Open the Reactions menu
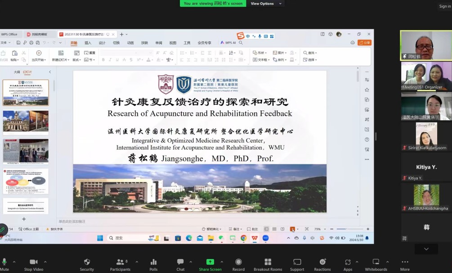This screenshot has height=273, width=452. 322,263
